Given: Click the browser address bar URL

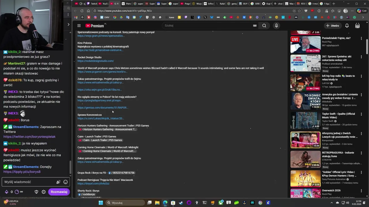Looking at the screenshot, I should 125,11.
